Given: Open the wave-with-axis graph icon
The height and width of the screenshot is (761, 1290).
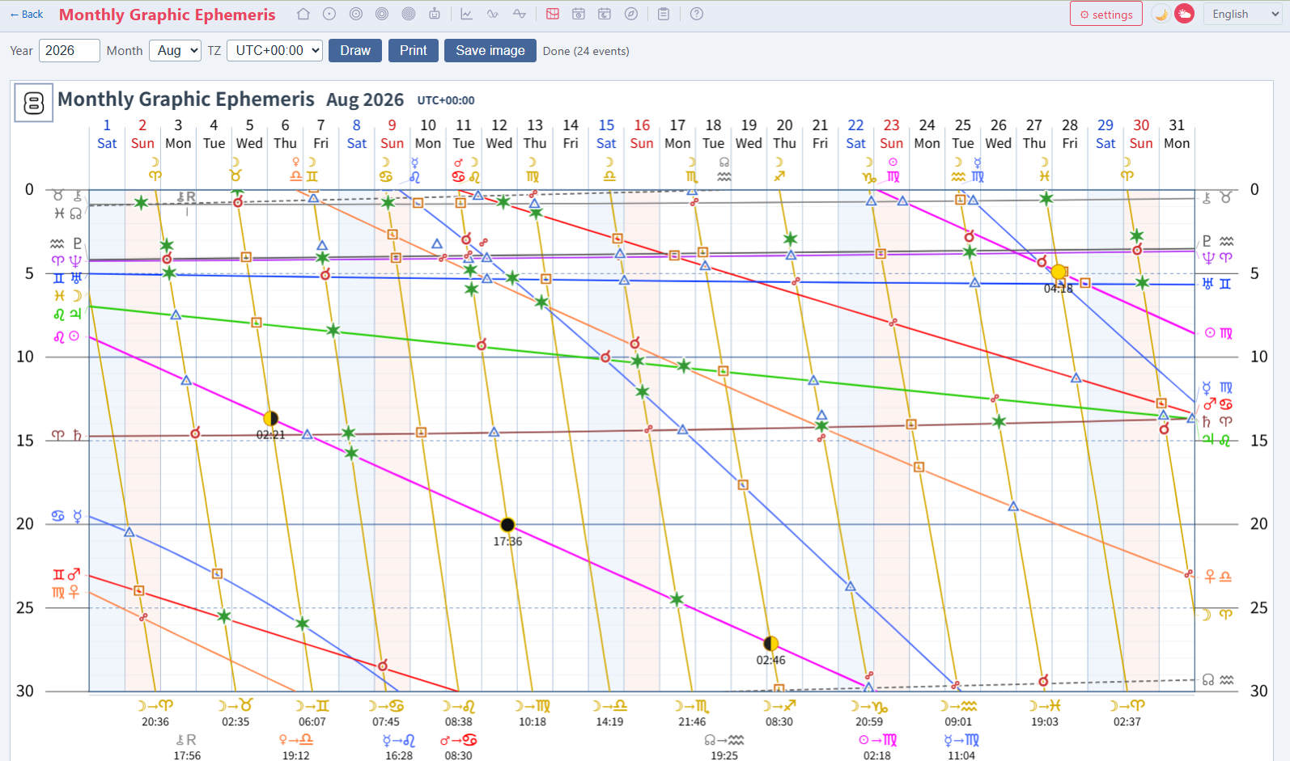Looking at the screenshot, I should click(520, 14).
